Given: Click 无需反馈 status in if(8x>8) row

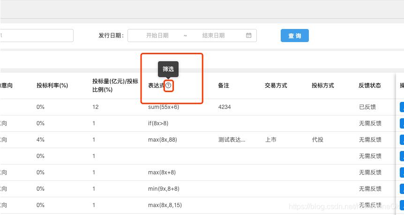Looking at the screenshot, I should [370, 123].
